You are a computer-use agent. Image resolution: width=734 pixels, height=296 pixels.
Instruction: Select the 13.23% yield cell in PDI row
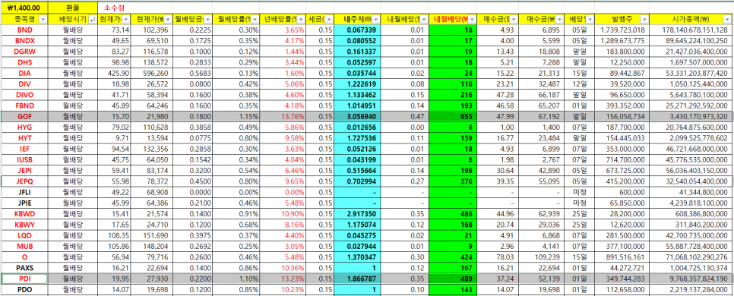[x=283, y=279]
